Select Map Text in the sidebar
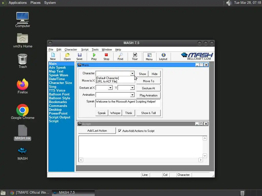Image resolution: width=262 pixels, height=196 pixels. (56, 71)
